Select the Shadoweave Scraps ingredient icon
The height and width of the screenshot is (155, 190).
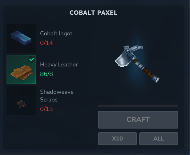(21, 101)
